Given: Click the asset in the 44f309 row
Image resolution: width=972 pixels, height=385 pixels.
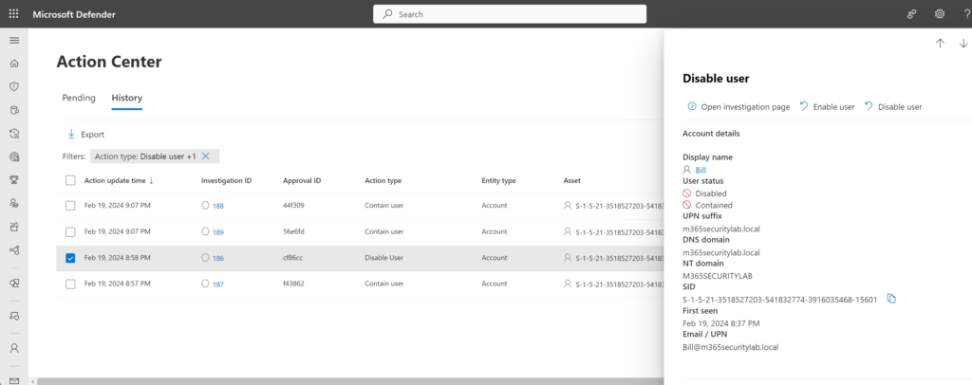Looking at the screenshot, I should [x=614, y=206].
